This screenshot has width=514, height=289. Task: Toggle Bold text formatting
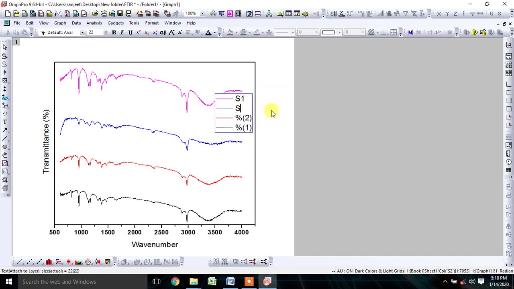114,33
